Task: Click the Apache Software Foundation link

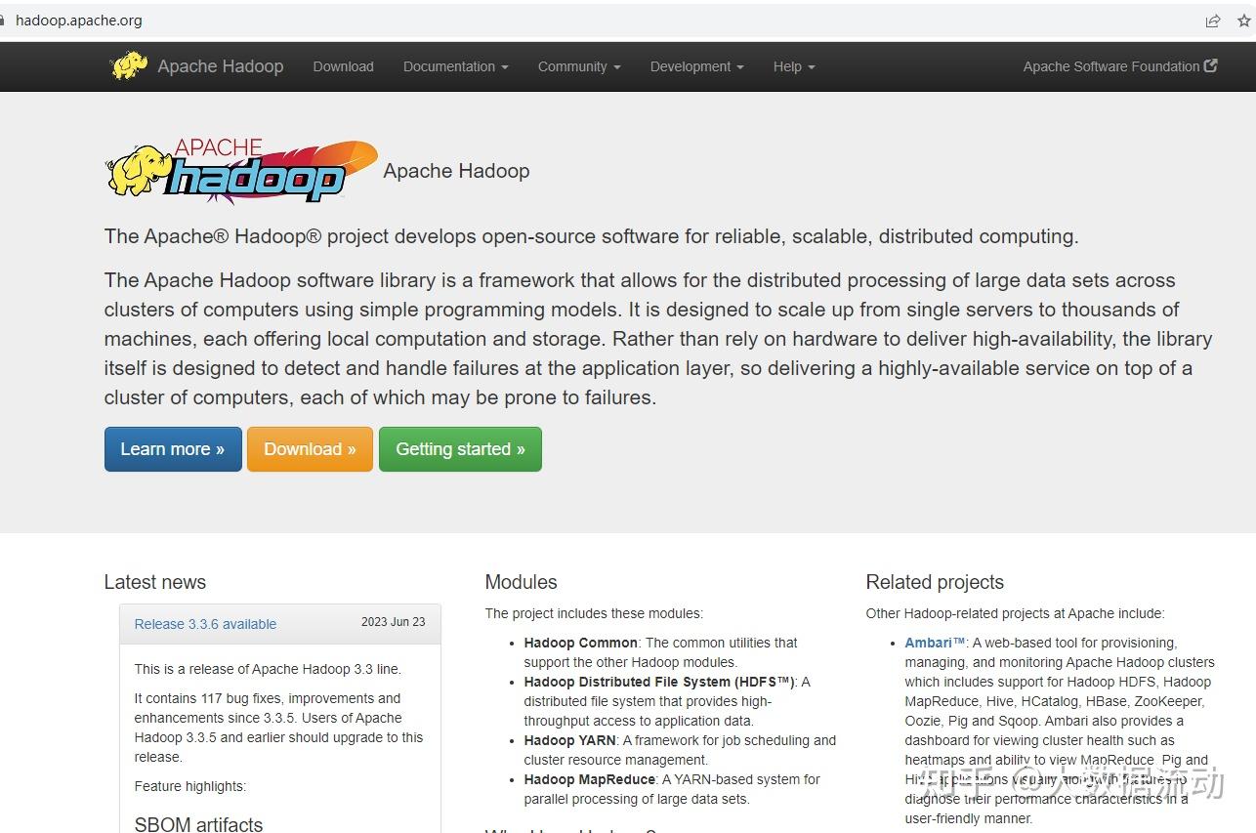Action: tap(1111, 65)
